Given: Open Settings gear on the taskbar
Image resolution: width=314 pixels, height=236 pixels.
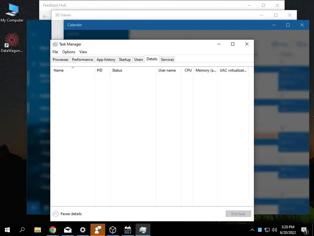Looking at the screenshot, I should [83, 230].
